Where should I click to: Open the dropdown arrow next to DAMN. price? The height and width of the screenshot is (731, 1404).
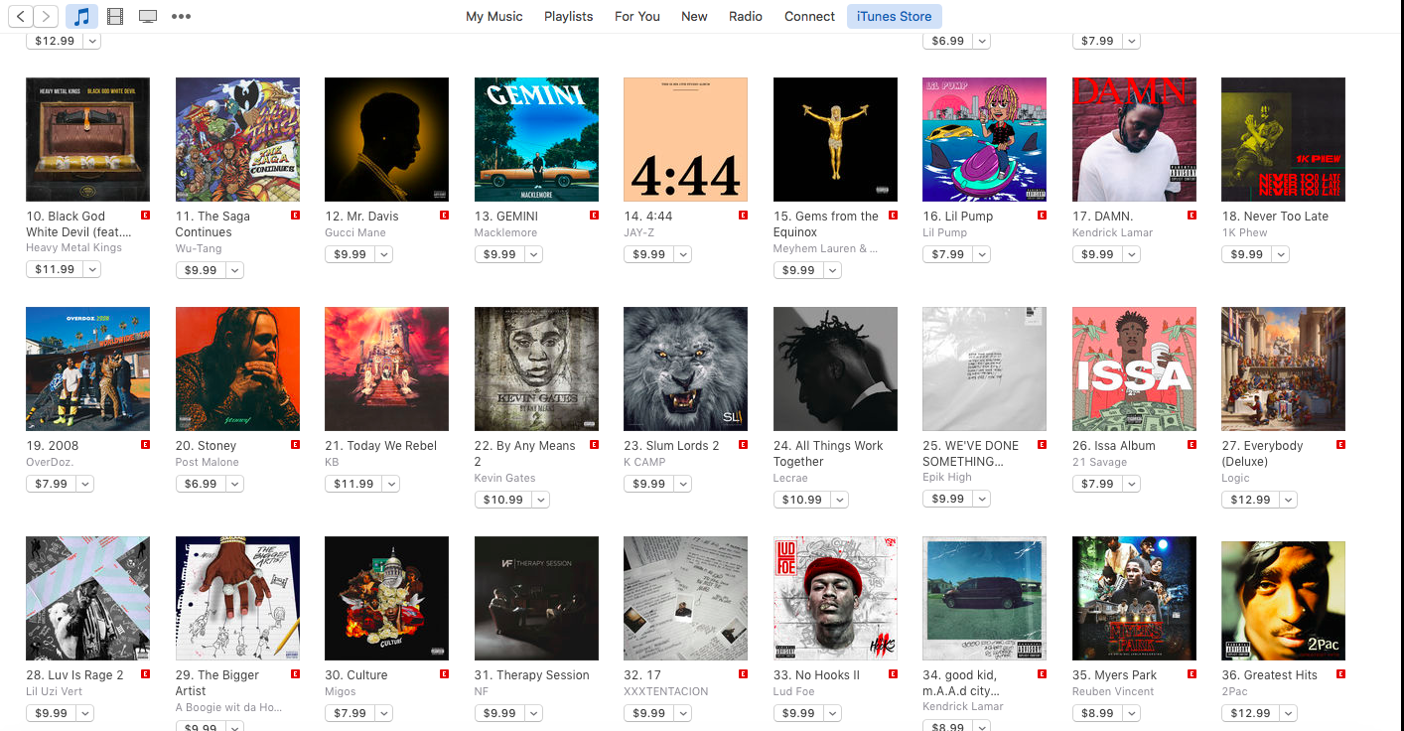[1132, 254]
